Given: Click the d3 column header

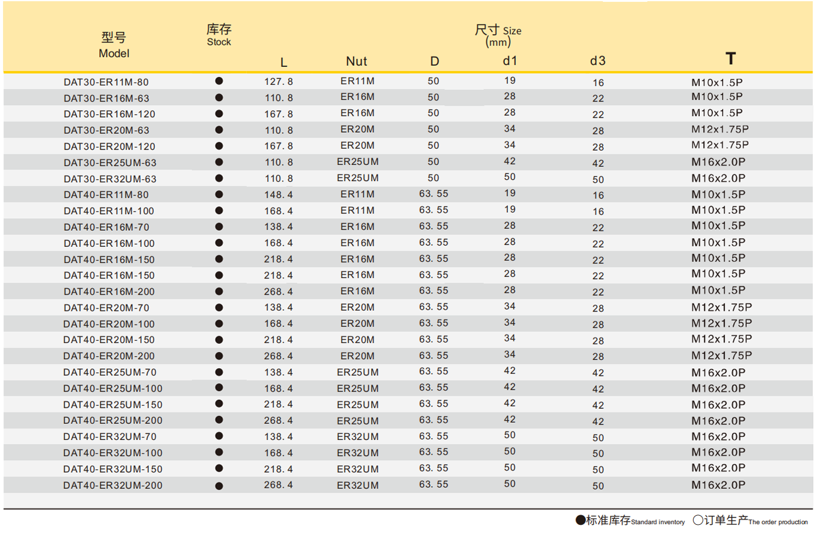Looking at the screenshot, I should click(x=598, y=61).
